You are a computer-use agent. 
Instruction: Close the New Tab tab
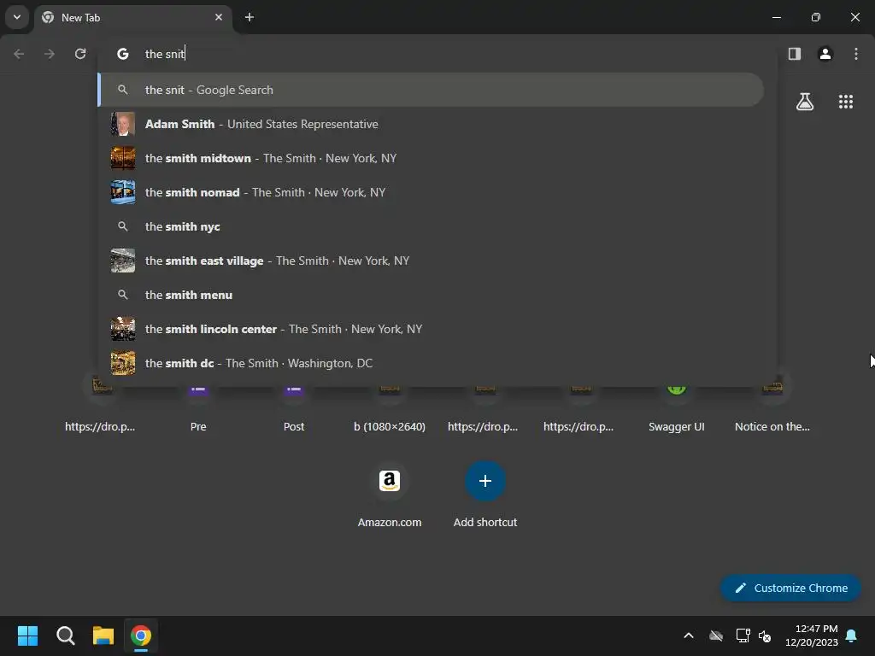pos(219,17)
